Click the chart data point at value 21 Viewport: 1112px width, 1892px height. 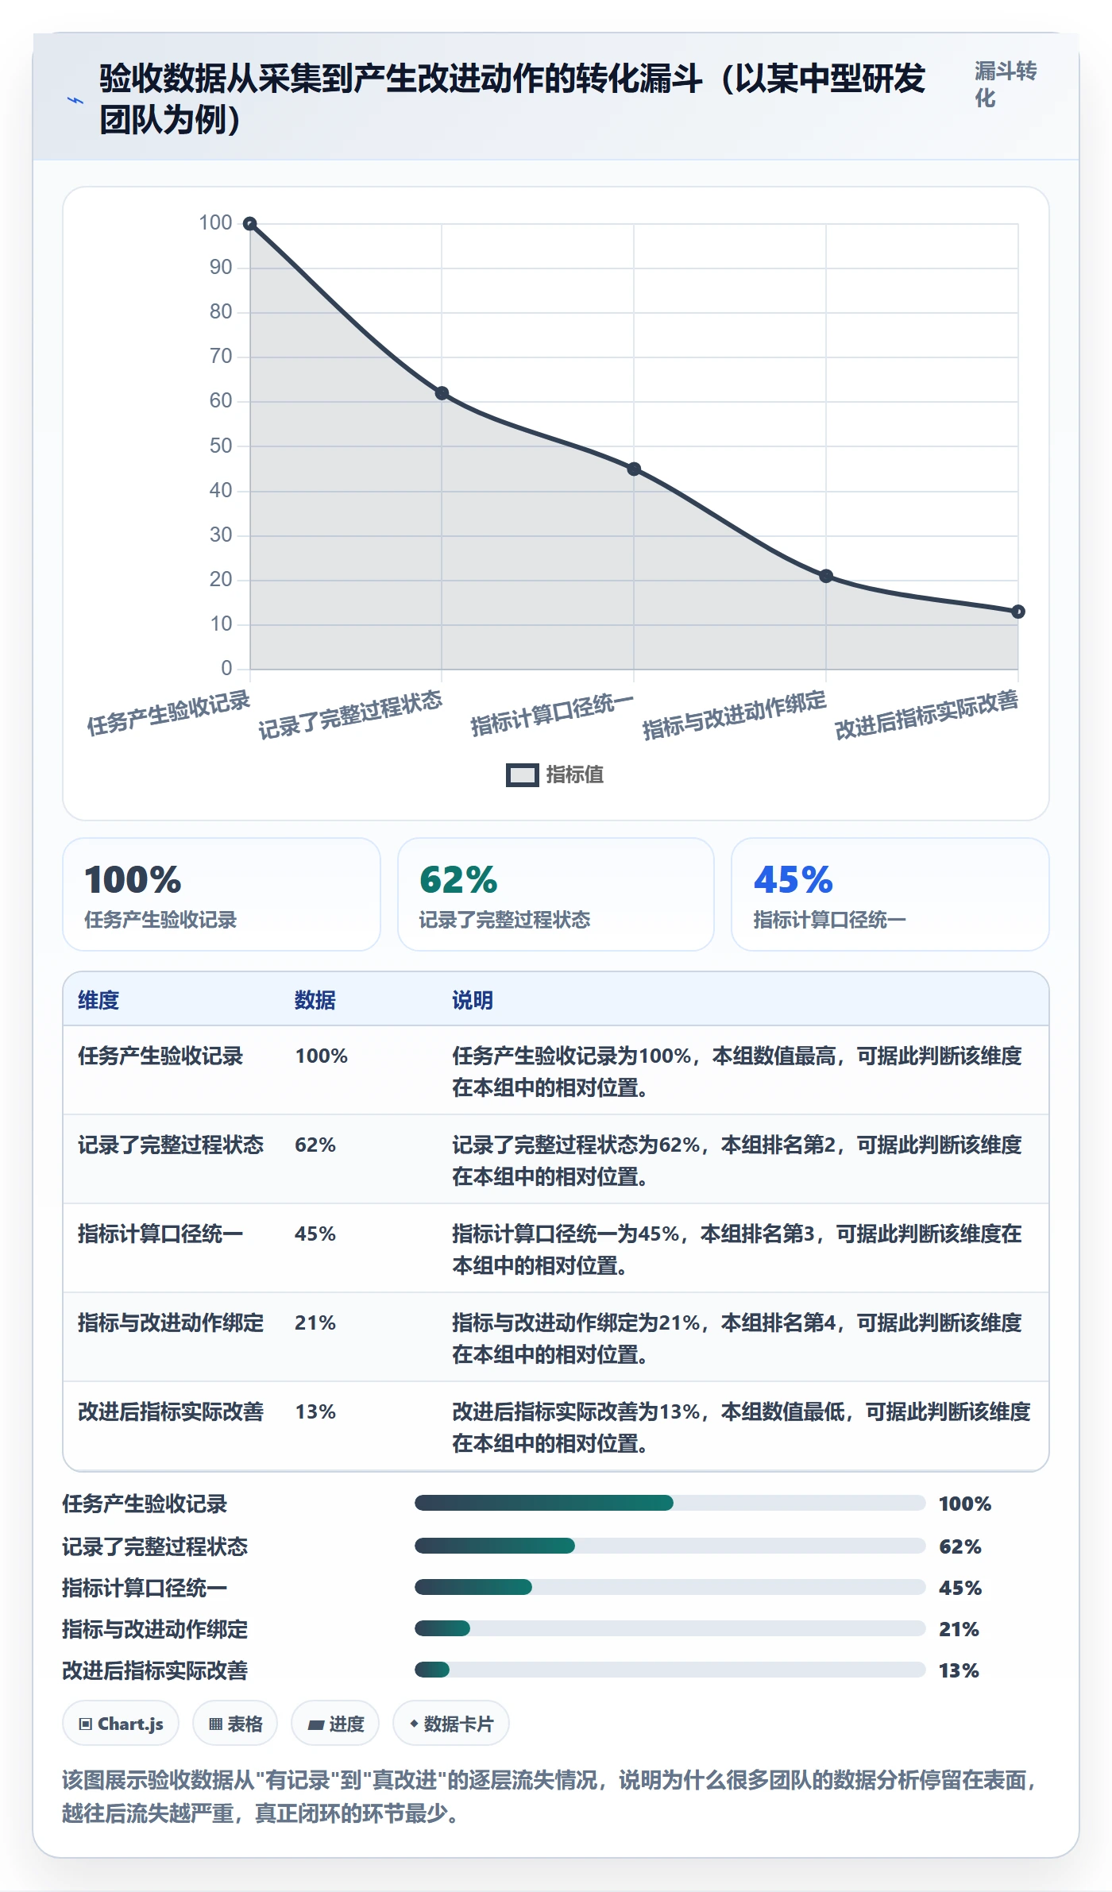[826, 576]
